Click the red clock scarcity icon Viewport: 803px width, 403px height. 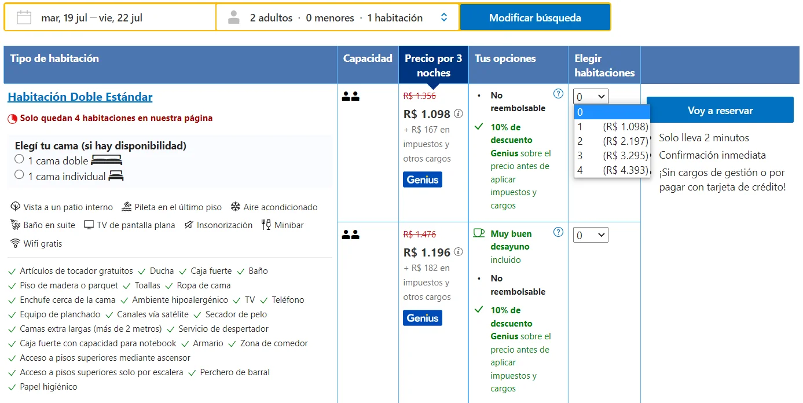coord(13,118)
